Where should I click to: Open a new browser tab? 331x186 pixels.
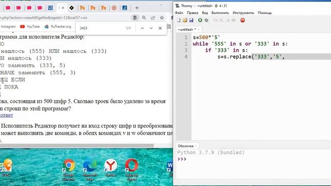coord(137,8)
